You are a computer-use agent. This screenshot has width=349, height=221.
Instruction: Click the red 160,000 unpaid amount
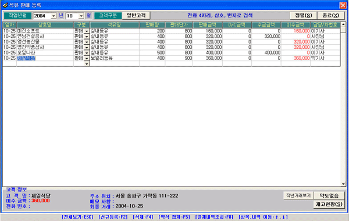[x=295, y=31]
